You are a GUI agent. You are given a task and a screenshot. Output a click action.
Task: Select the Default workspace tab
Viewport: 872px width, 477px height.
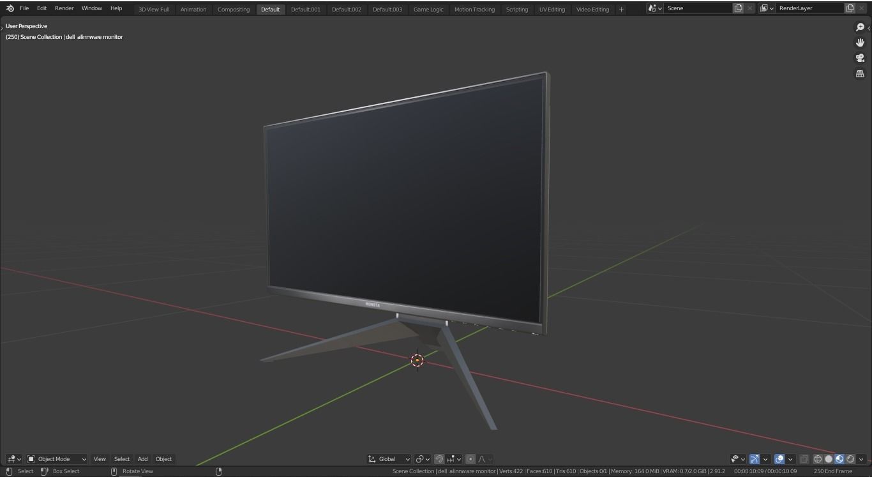coord(271,10)
